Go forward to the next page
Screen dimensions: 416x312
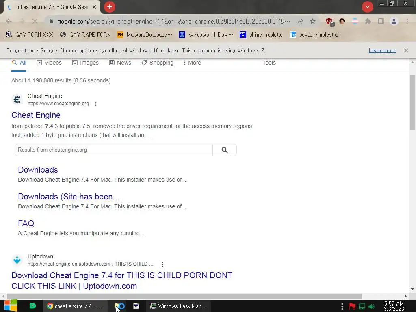coord(22,21)
